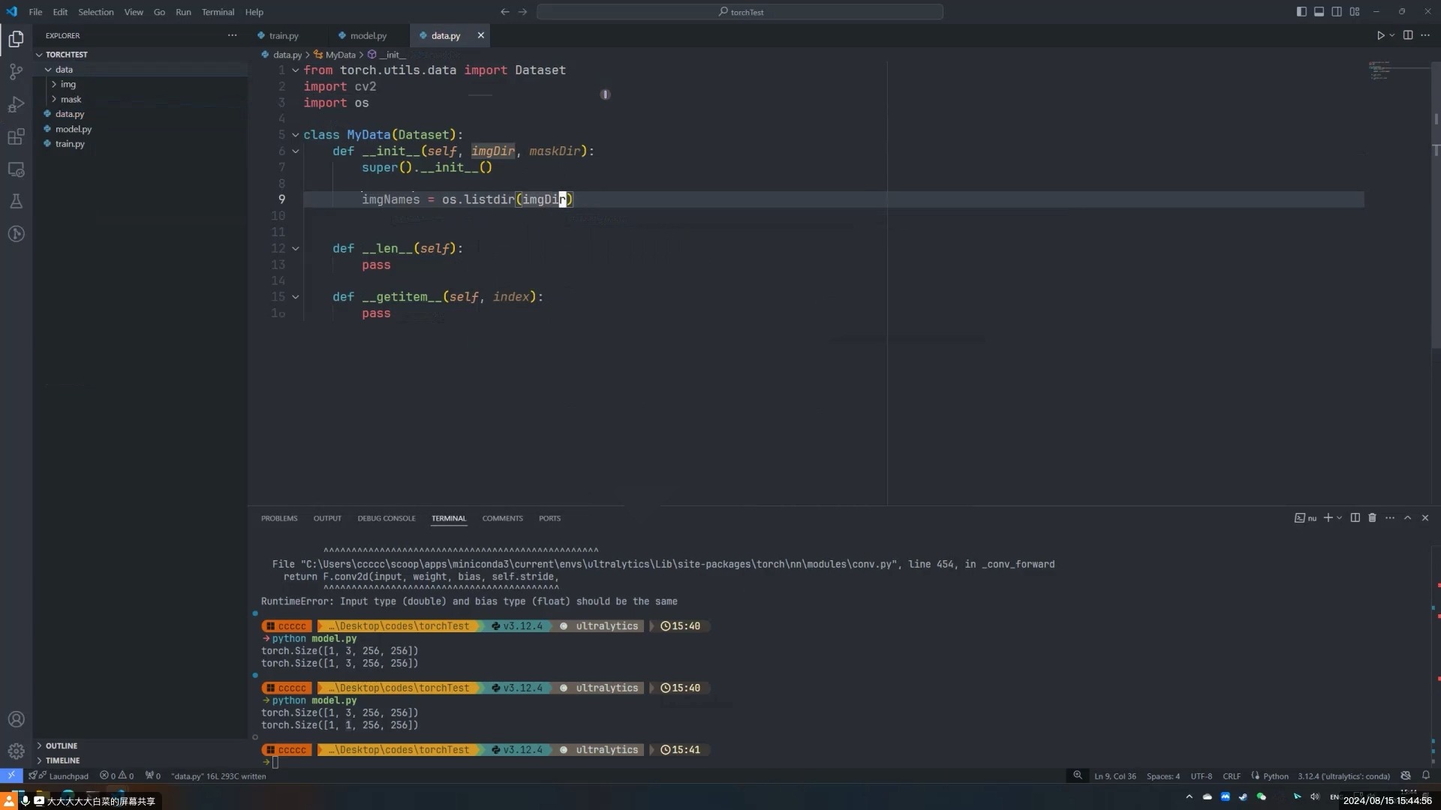Open the Manage gear settings

[x=16, y=751]
